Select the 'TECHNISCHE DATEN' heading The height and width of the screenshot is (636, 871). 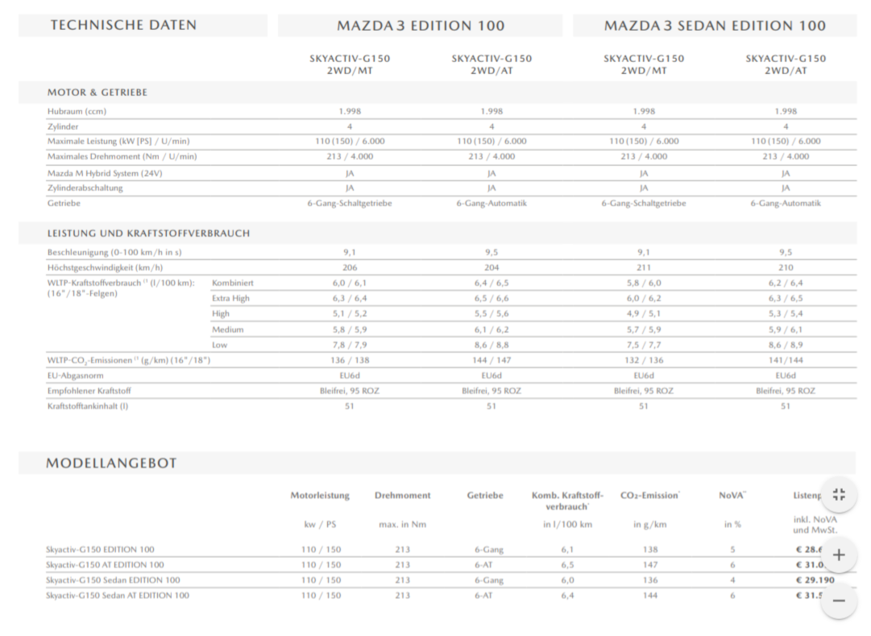tap(123, 25)
